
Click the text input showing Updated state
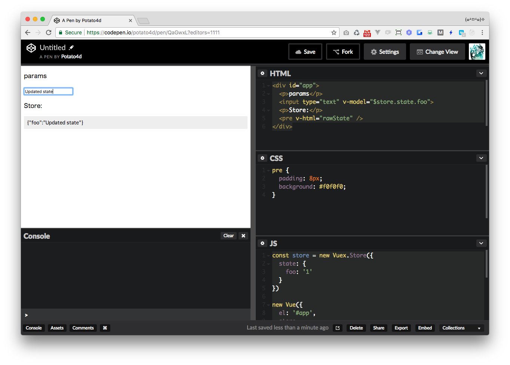tap(48, 91)
